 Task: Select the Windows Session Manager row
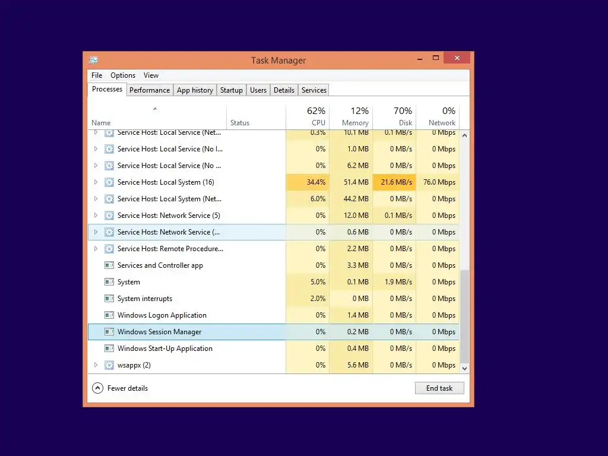tap(274, 332)
